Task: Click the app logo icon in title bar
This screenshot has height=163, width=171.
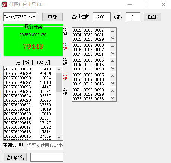Action: point(4,4)
